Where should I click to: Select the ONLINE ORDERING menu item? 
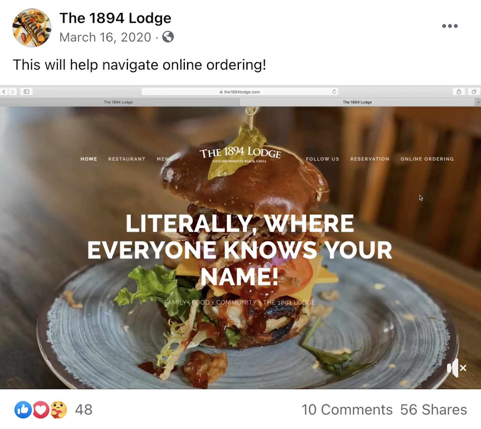pyautogui.click(x=427, y=159)
